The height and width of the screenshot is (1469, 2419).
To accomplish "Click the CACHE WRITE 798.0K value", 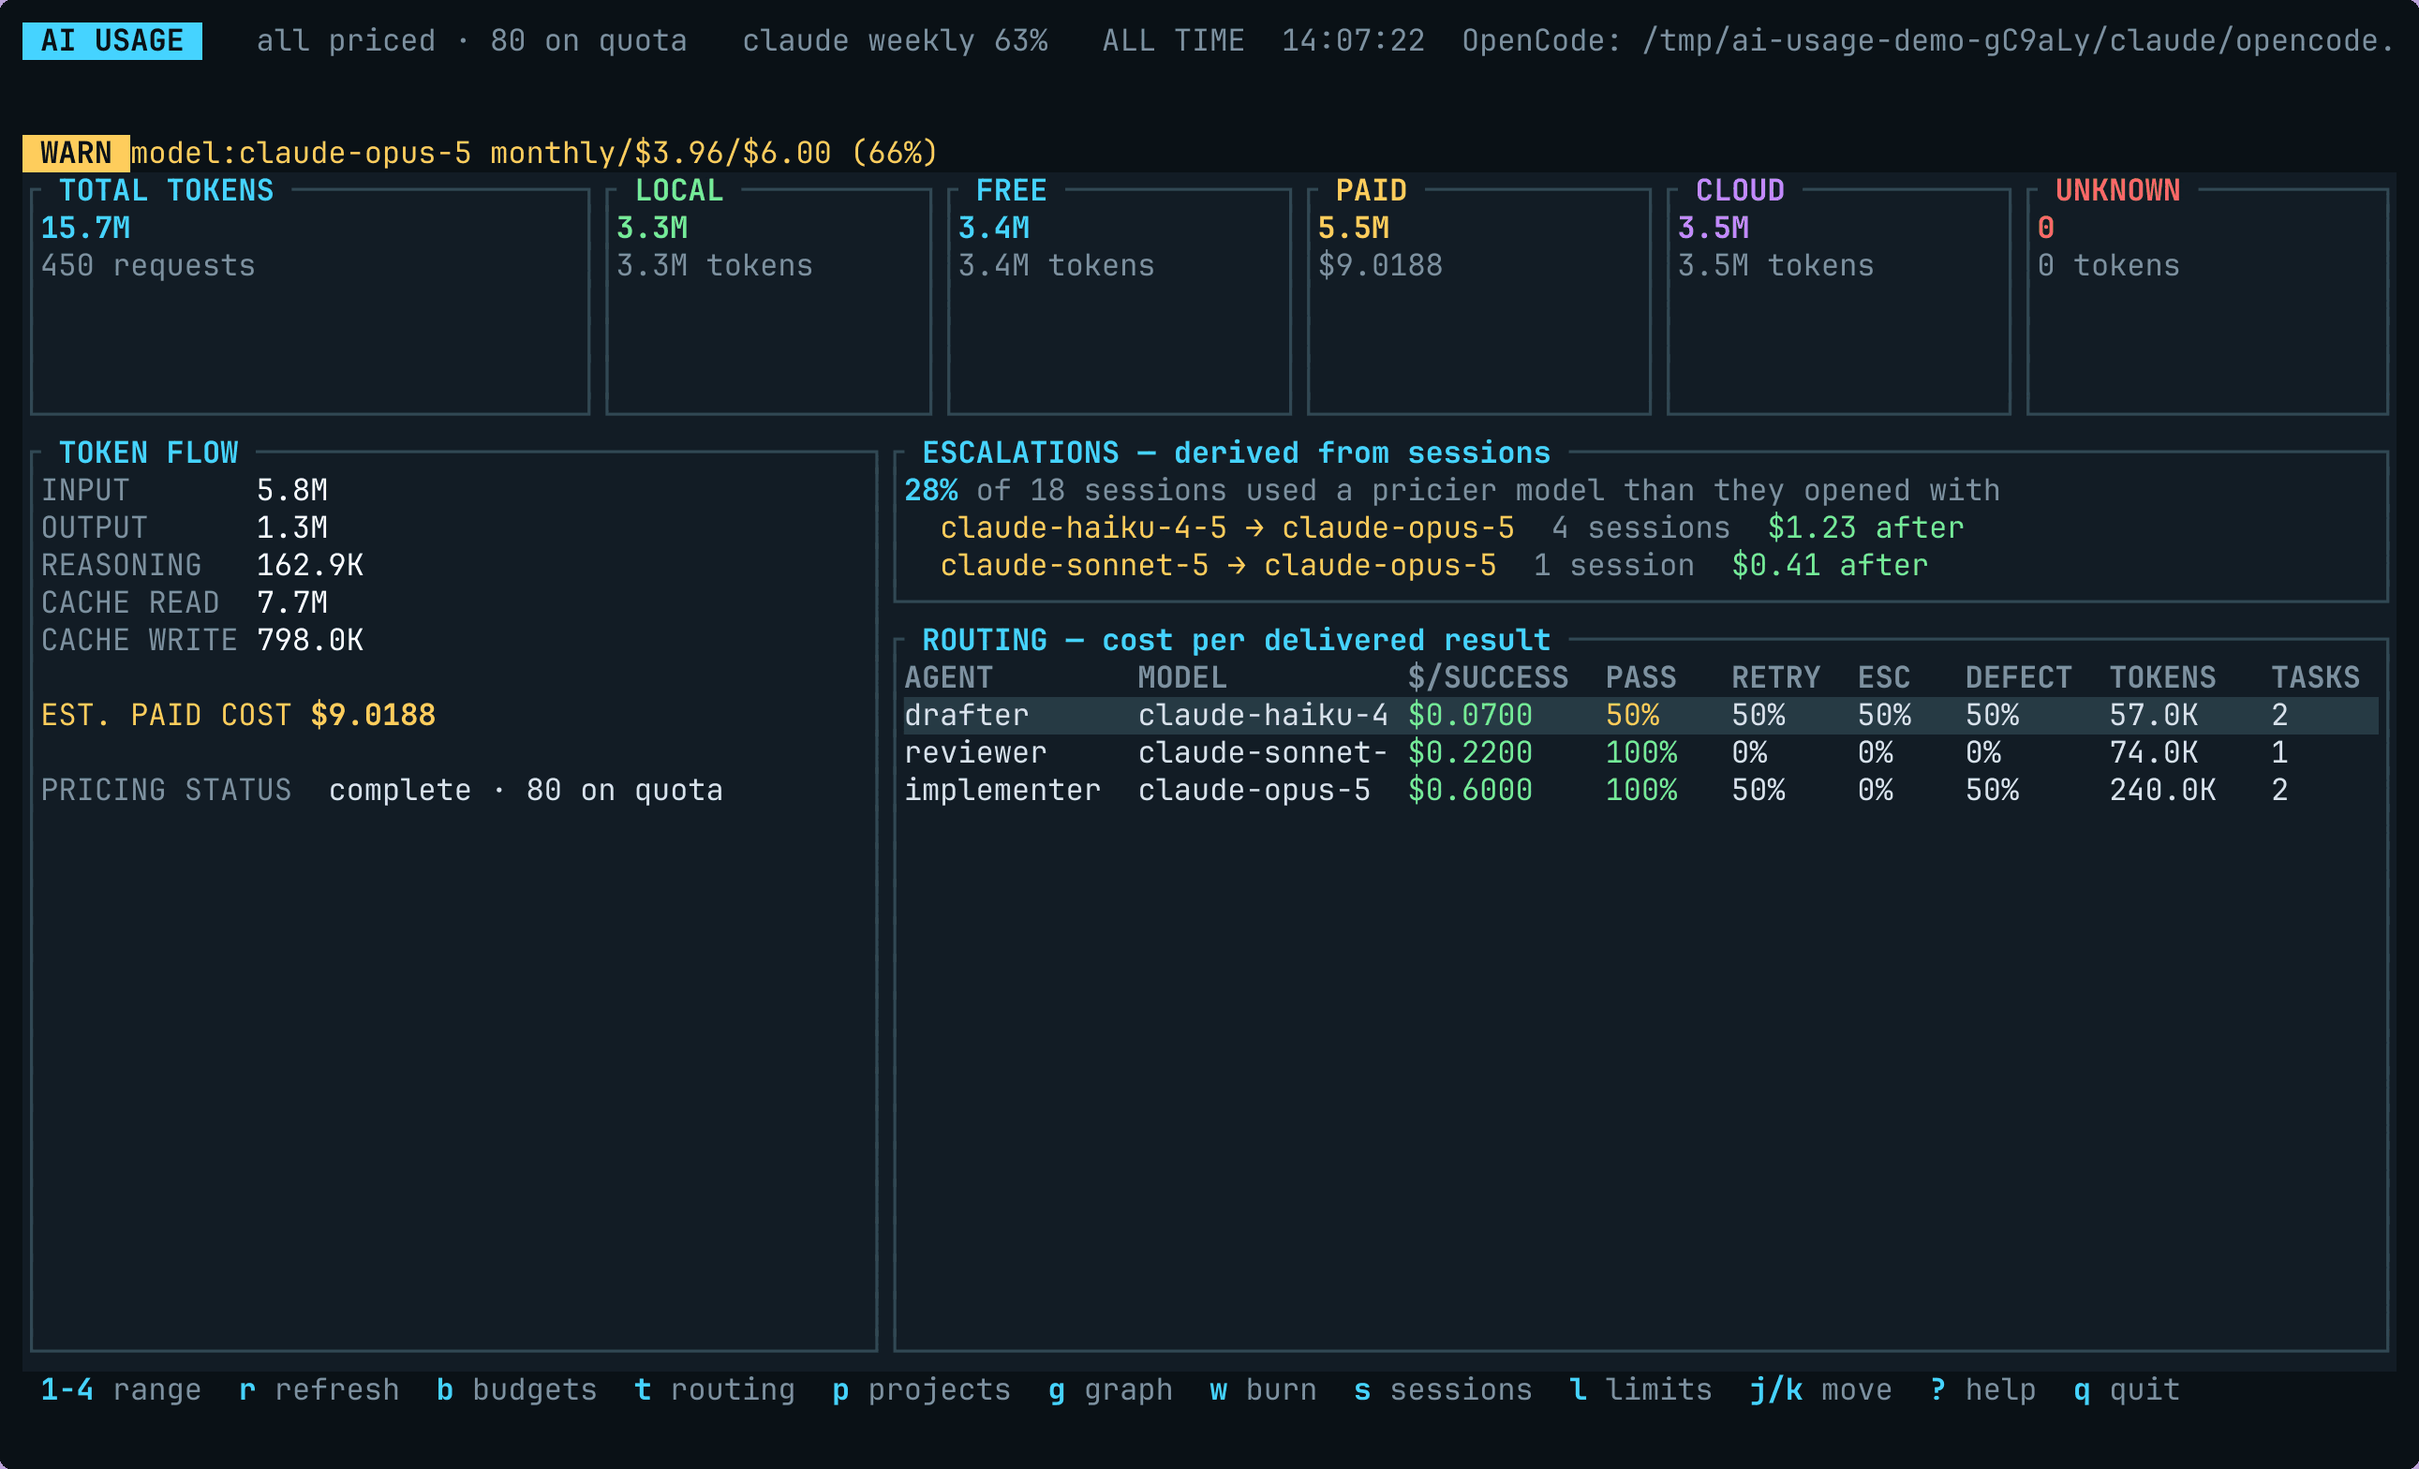I will click(x=310, y=639).
